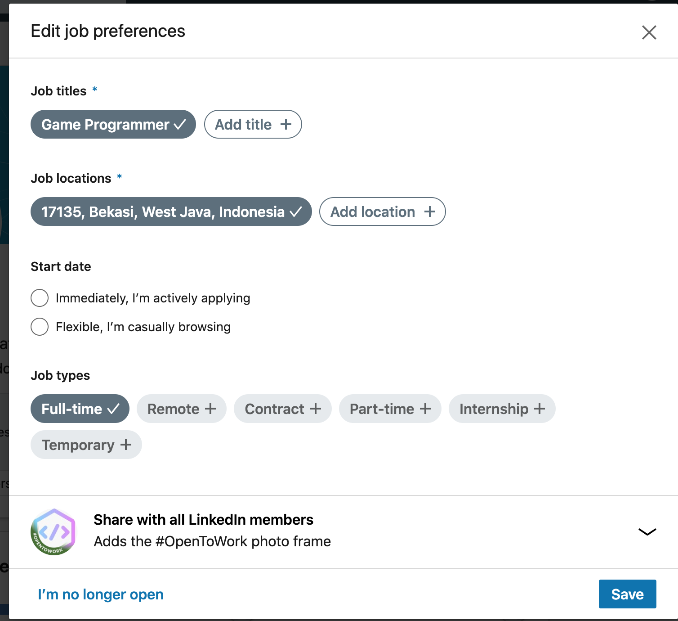Select Immediately, I'm actively applying radio
Viewport: 678px width, 621px height.
point(40,298)
